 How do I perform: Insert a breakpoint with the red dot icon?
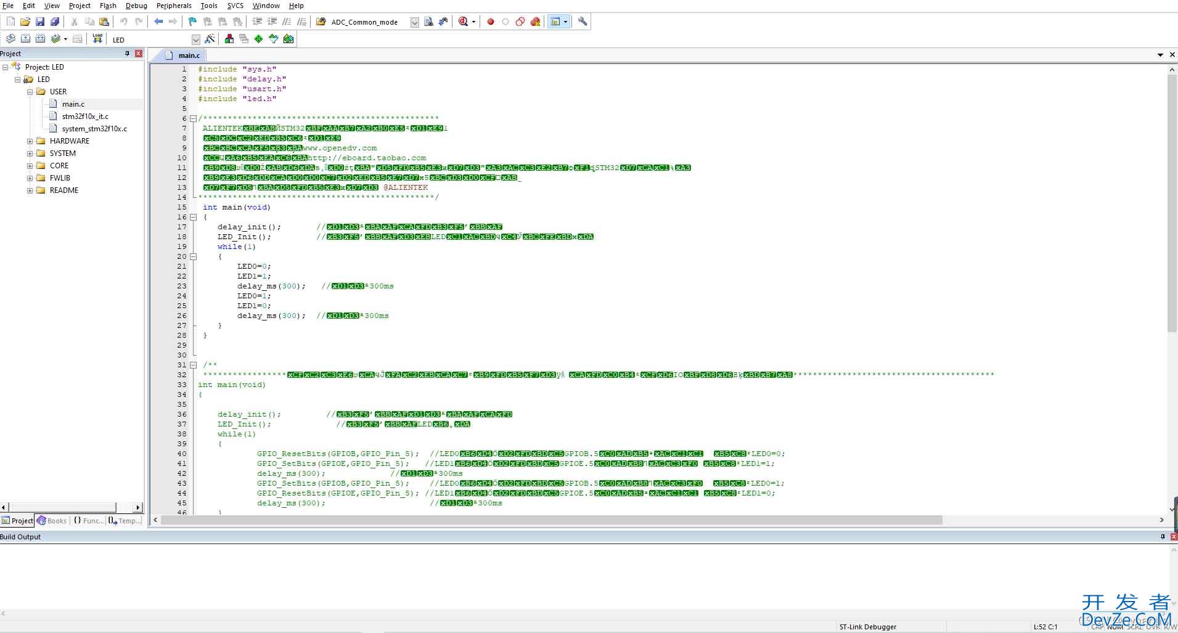click(x=491, y=22)
